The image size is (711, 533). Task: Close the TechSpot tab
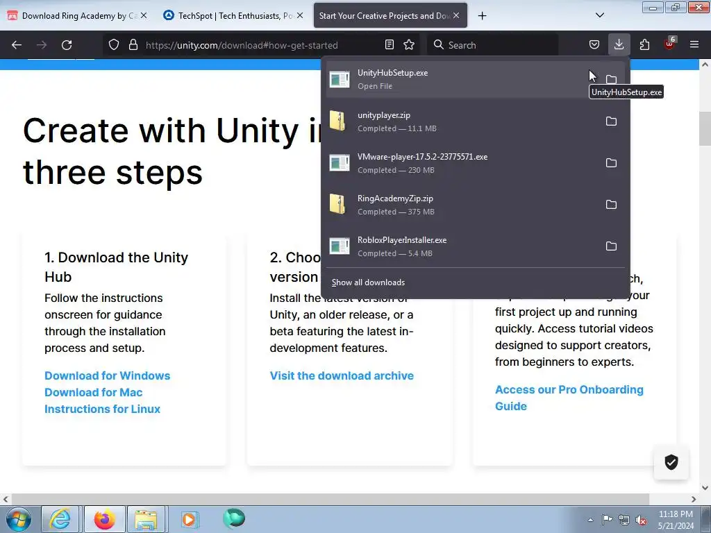[x=300, y=15]
